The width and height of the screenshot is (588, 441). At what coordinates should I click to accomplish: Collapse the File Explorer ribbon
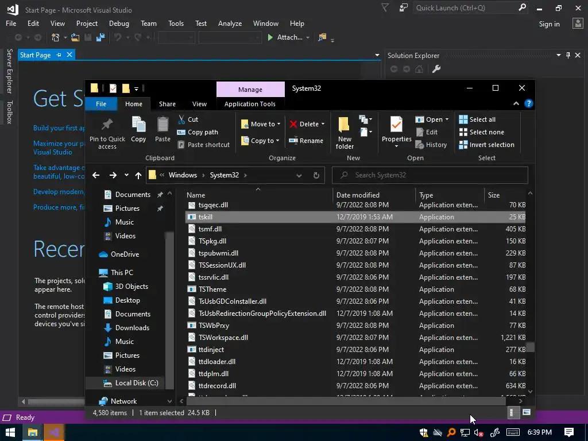pos(516,103)
